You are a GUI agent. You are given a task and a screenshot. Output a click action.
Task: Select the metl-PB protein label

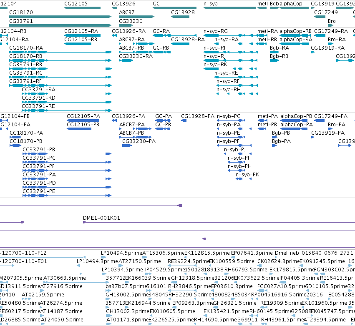[x=267, y=125]
